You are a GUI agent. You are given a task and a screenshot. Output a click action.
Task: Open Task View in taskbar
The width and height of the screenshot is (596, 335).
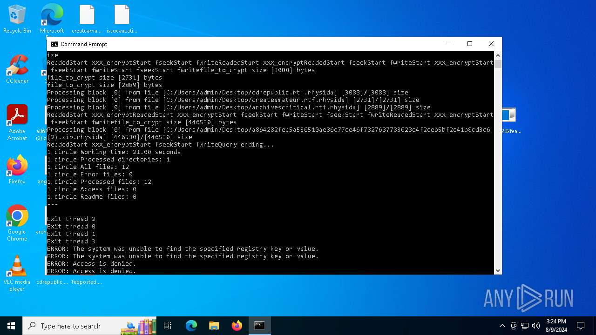coord(168,326)
